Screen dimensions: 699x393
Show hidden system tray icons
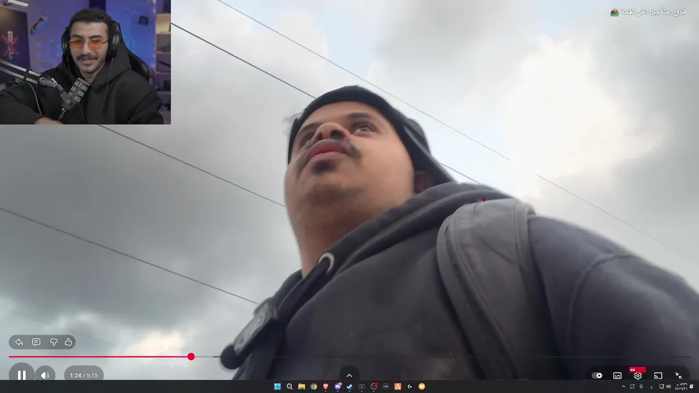click(x=624, y=386)
